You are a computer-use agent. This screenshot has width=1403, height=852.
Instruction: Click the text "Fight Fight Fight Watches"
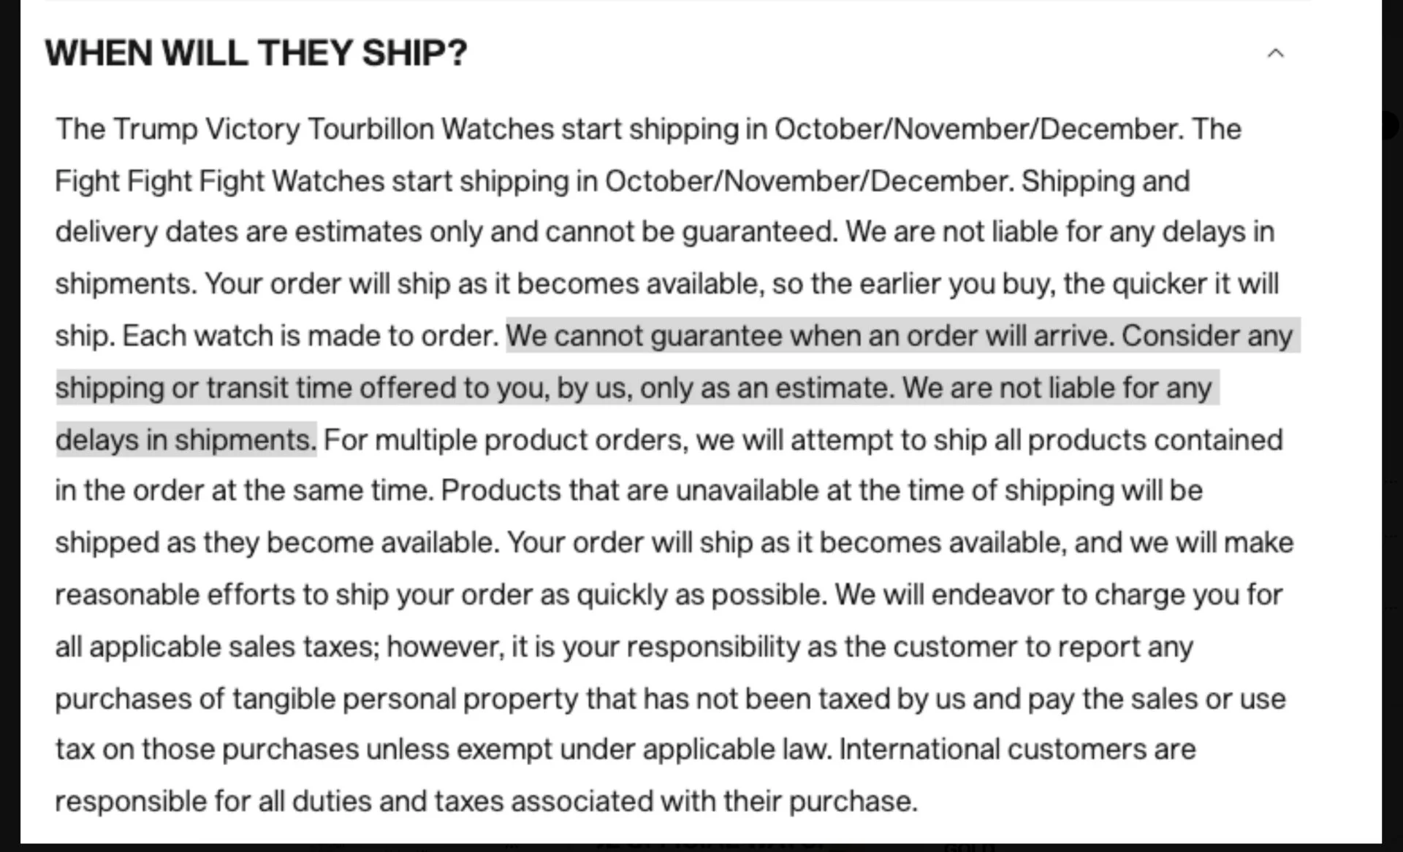219,181
